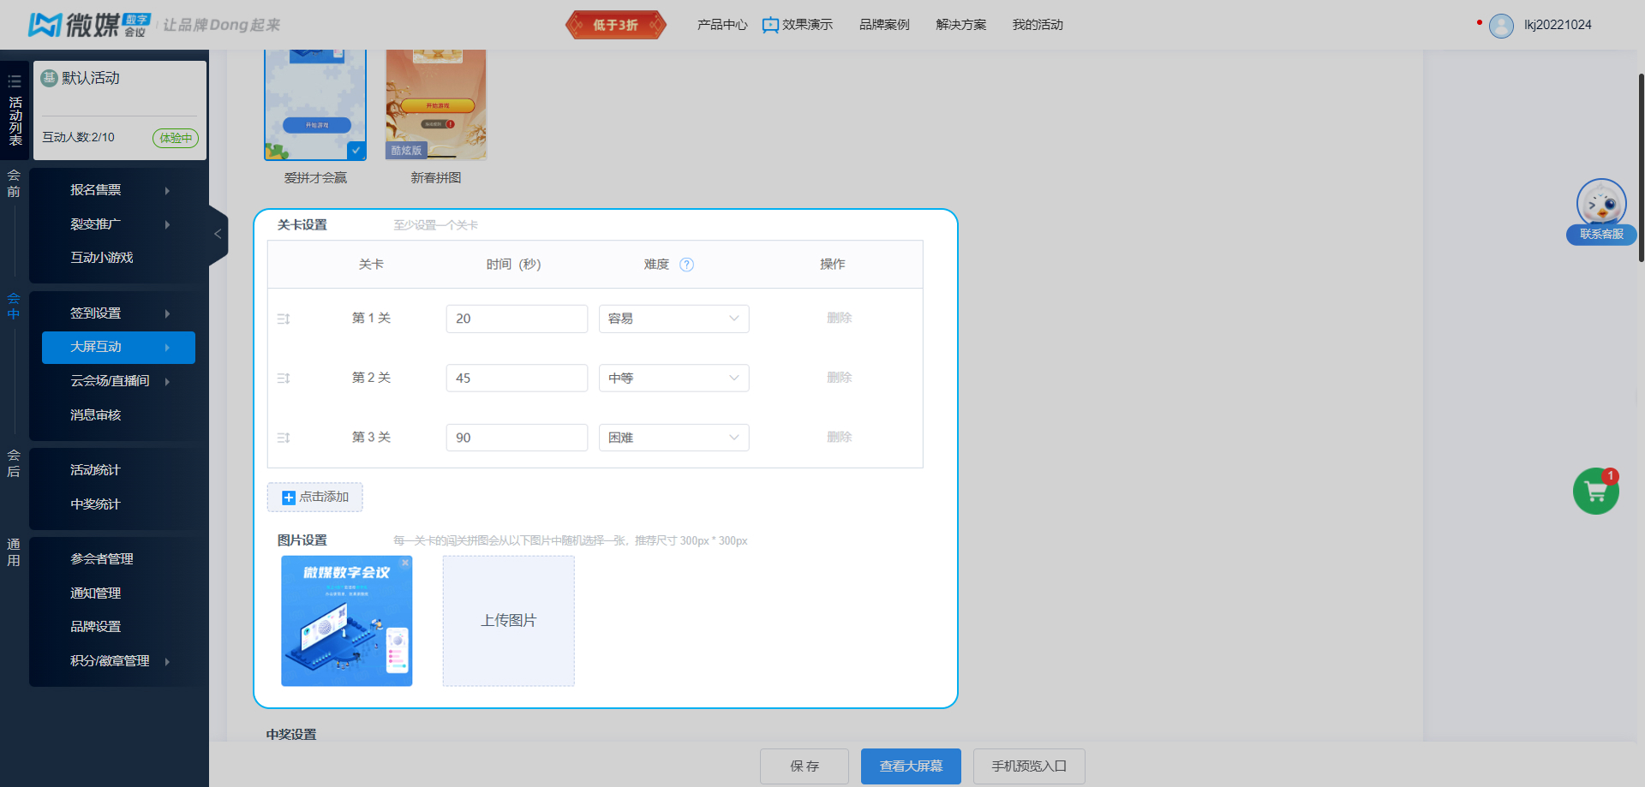Click the 查看大屏幕 button
The image size is (1645, 787).
click(x=911, y=766)
